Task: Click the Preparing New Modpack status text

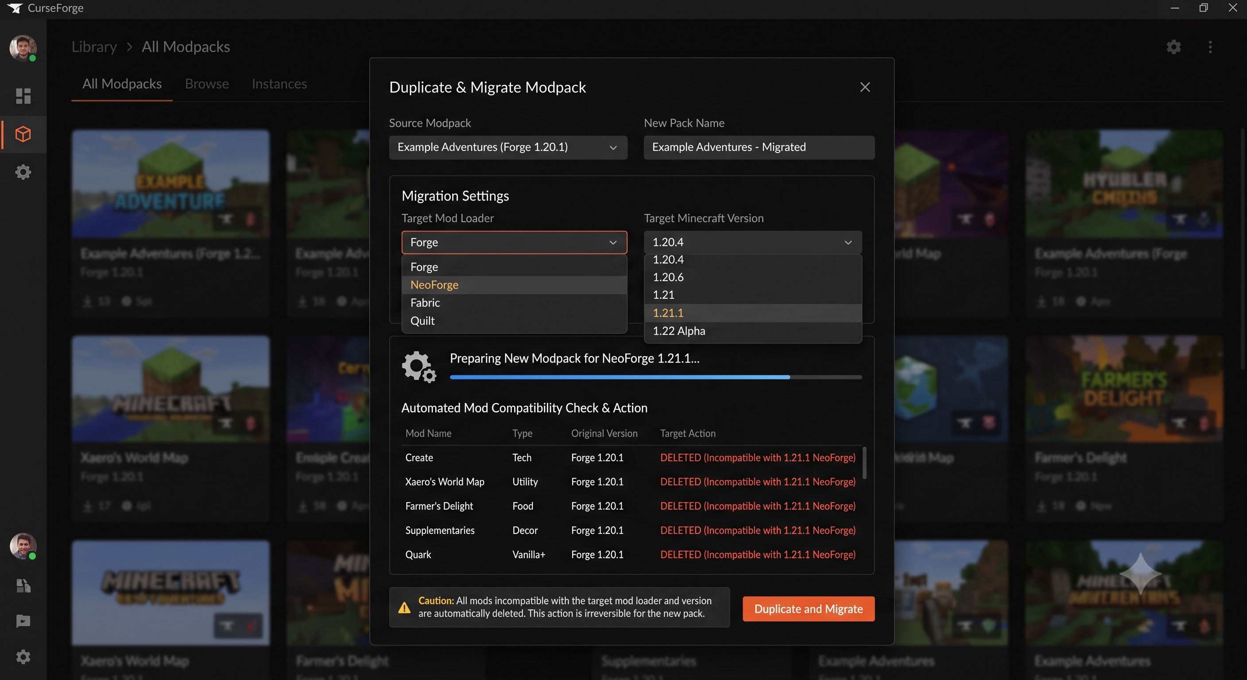Action: click(x=575, y=359)
